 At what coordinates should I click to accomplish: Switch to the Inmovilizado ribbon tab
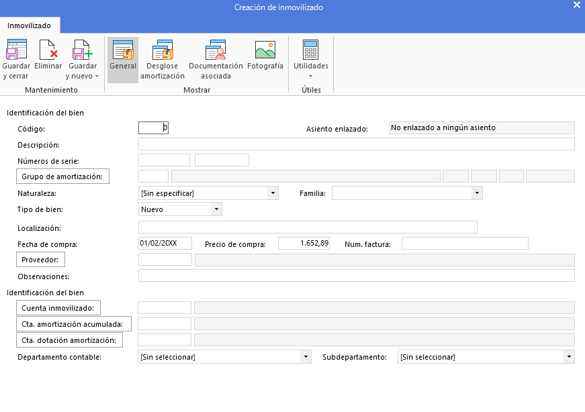tap(29, 25)
